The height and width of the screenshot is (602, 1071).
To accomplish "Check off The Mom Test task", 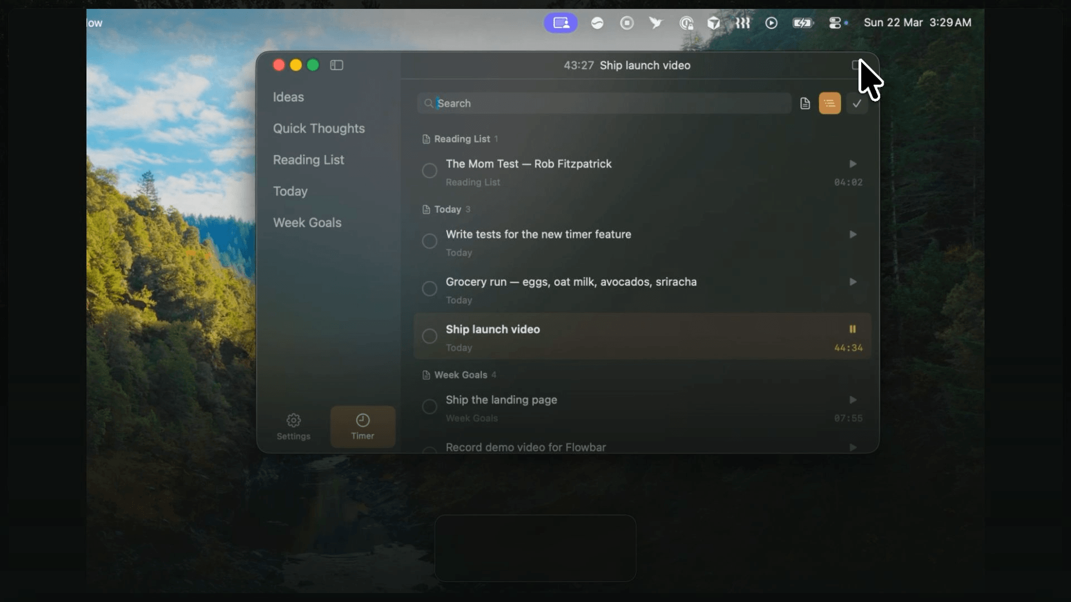I will point(430,171).
